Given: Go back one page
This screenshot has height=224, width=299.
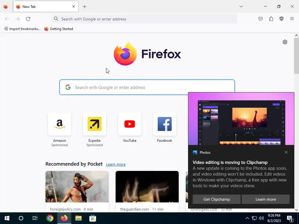Looking at the screenshot, I should [x=7, y=19].
